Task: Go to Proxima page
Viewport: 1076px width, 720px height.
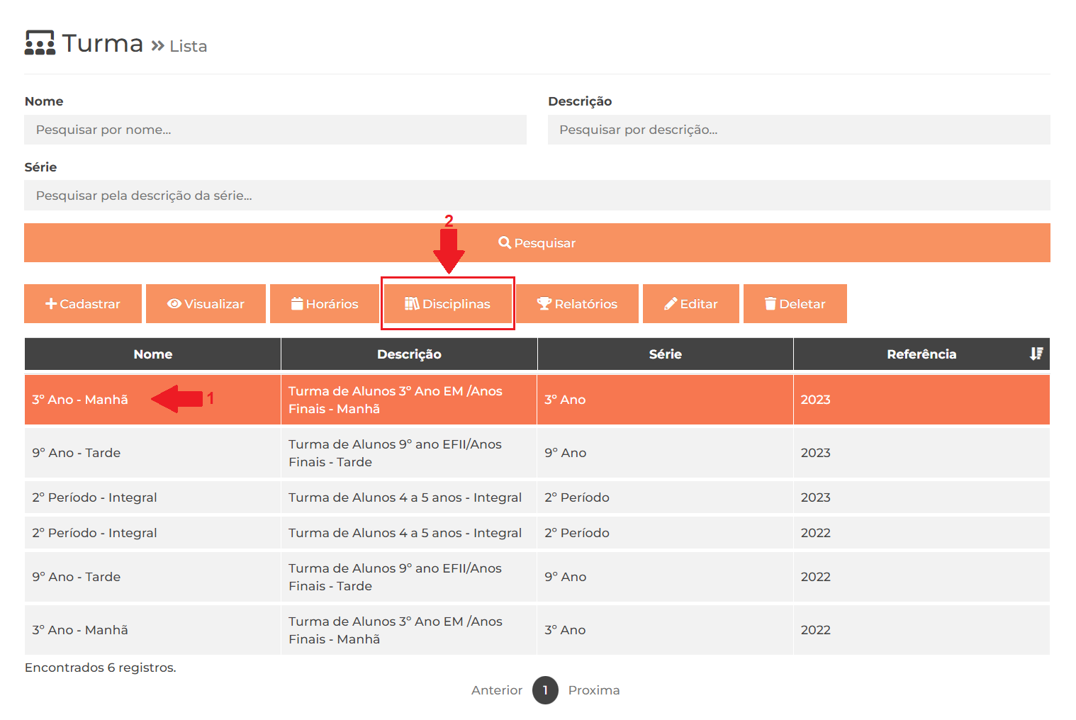Action: 594,690
